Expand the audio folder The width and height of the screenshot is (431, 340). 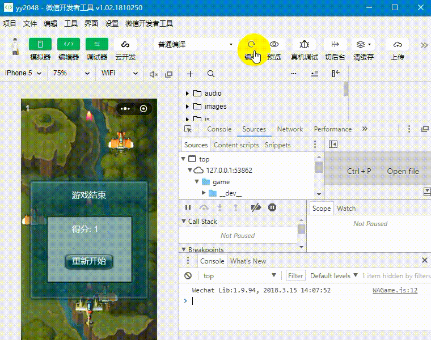tap(187, 93)
